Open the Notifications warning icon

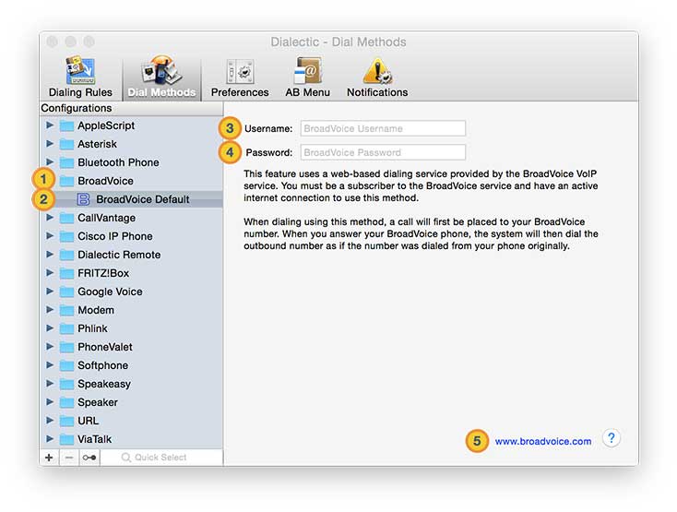pos(377,70)
